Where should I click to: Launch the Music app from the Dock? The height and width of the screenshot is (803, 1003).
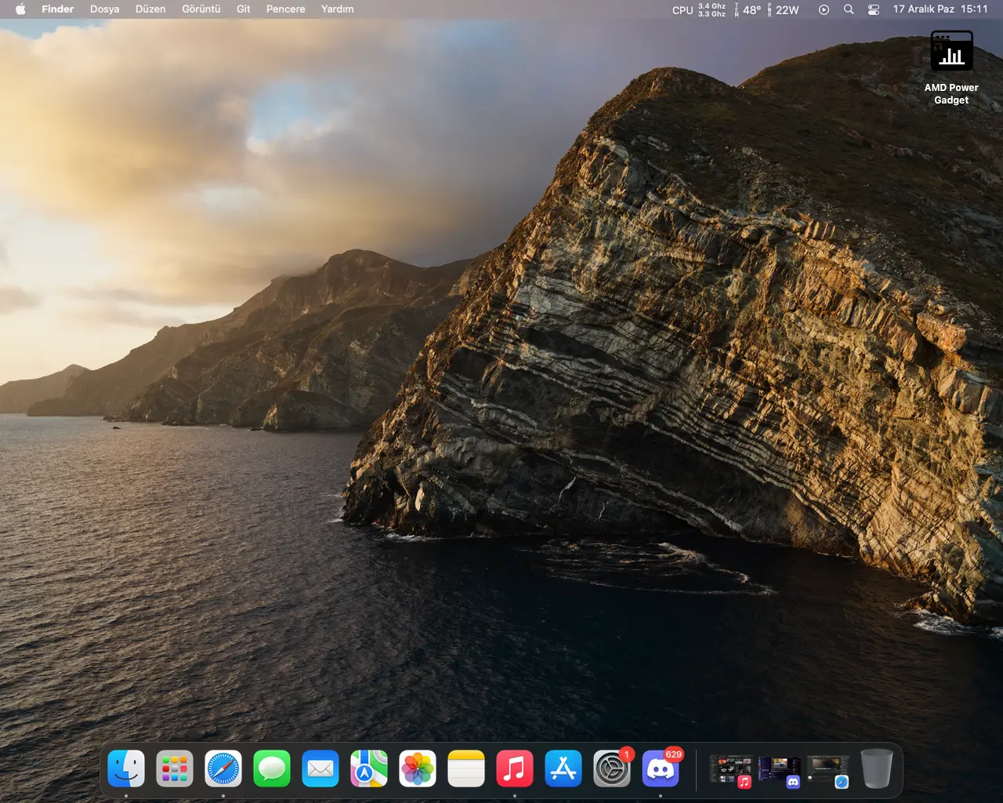(515, 768)
